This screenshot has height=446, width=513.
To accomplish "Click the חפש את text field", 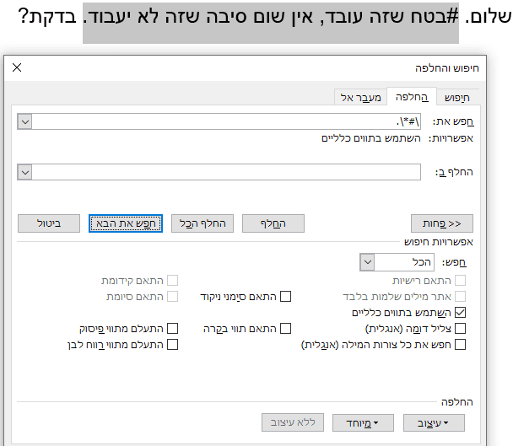I will (226, 121).
